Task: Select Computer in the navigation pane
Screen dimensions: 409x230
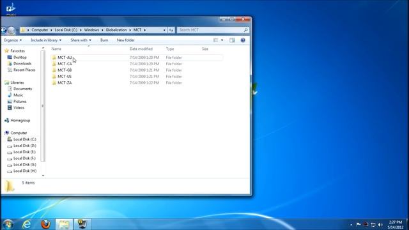Action: coord(19,133)
